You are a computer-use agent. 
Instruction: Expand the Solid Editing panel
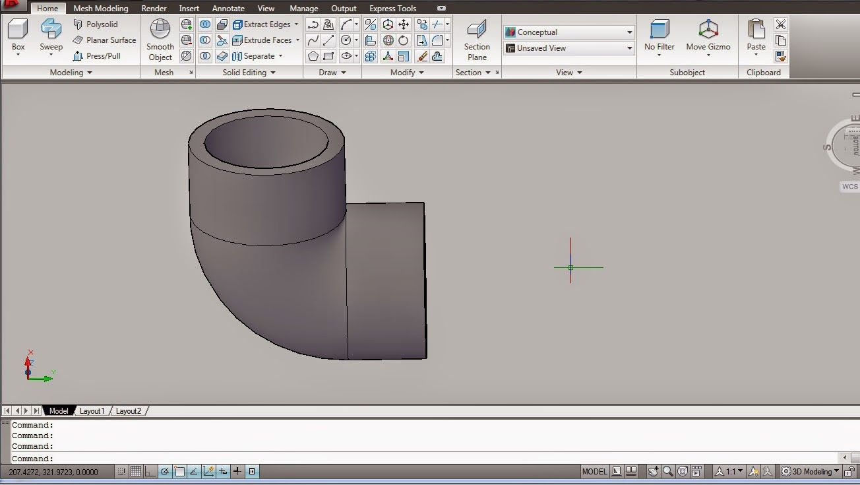coord(249,73)
